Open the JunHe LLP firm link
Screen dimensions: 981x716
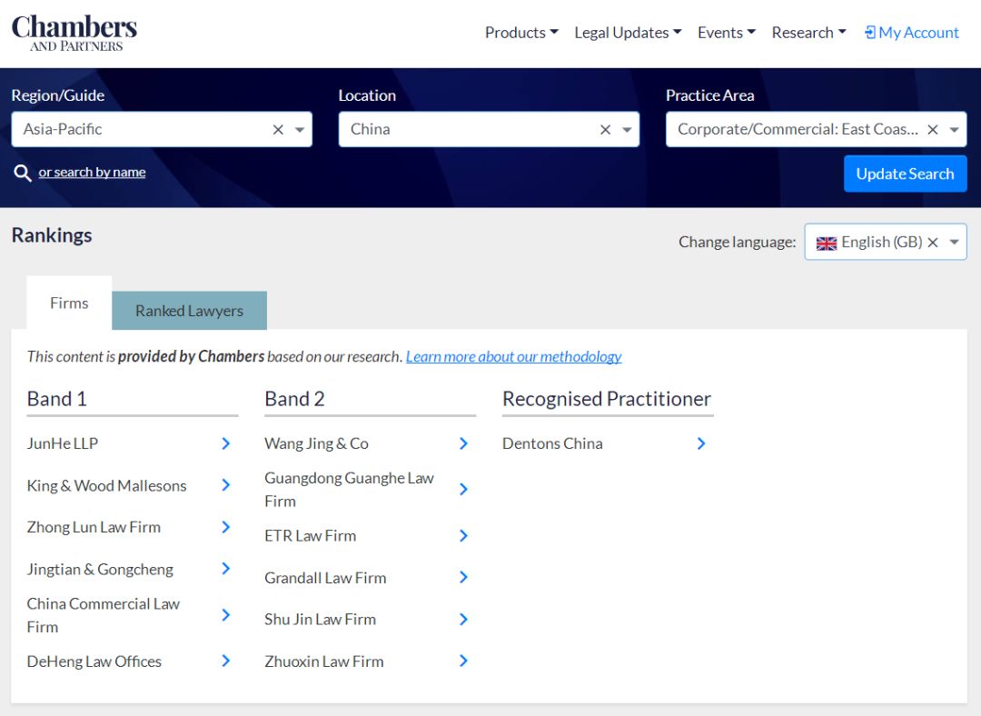tap(63, 443)
